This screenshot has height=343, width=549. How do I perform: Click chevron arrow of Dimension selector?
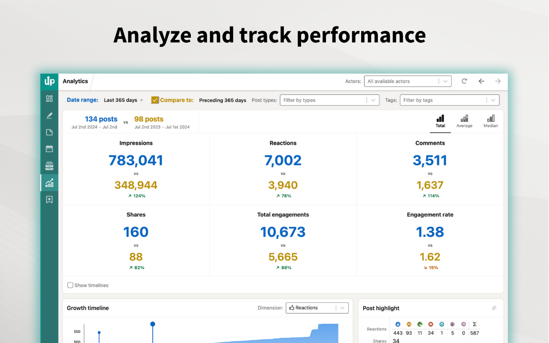point(342,308)
